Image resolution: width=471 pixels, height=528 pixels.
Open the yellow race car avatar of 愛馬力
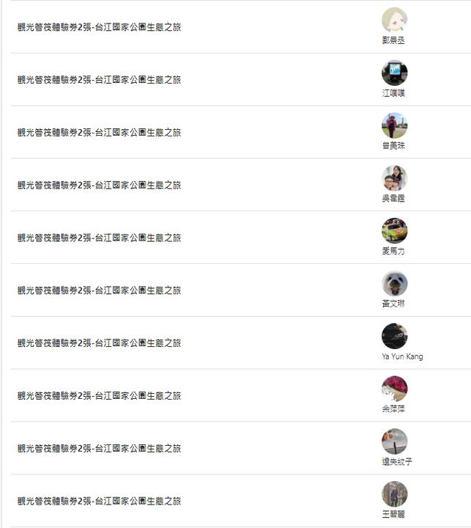(x=394, y=231)
